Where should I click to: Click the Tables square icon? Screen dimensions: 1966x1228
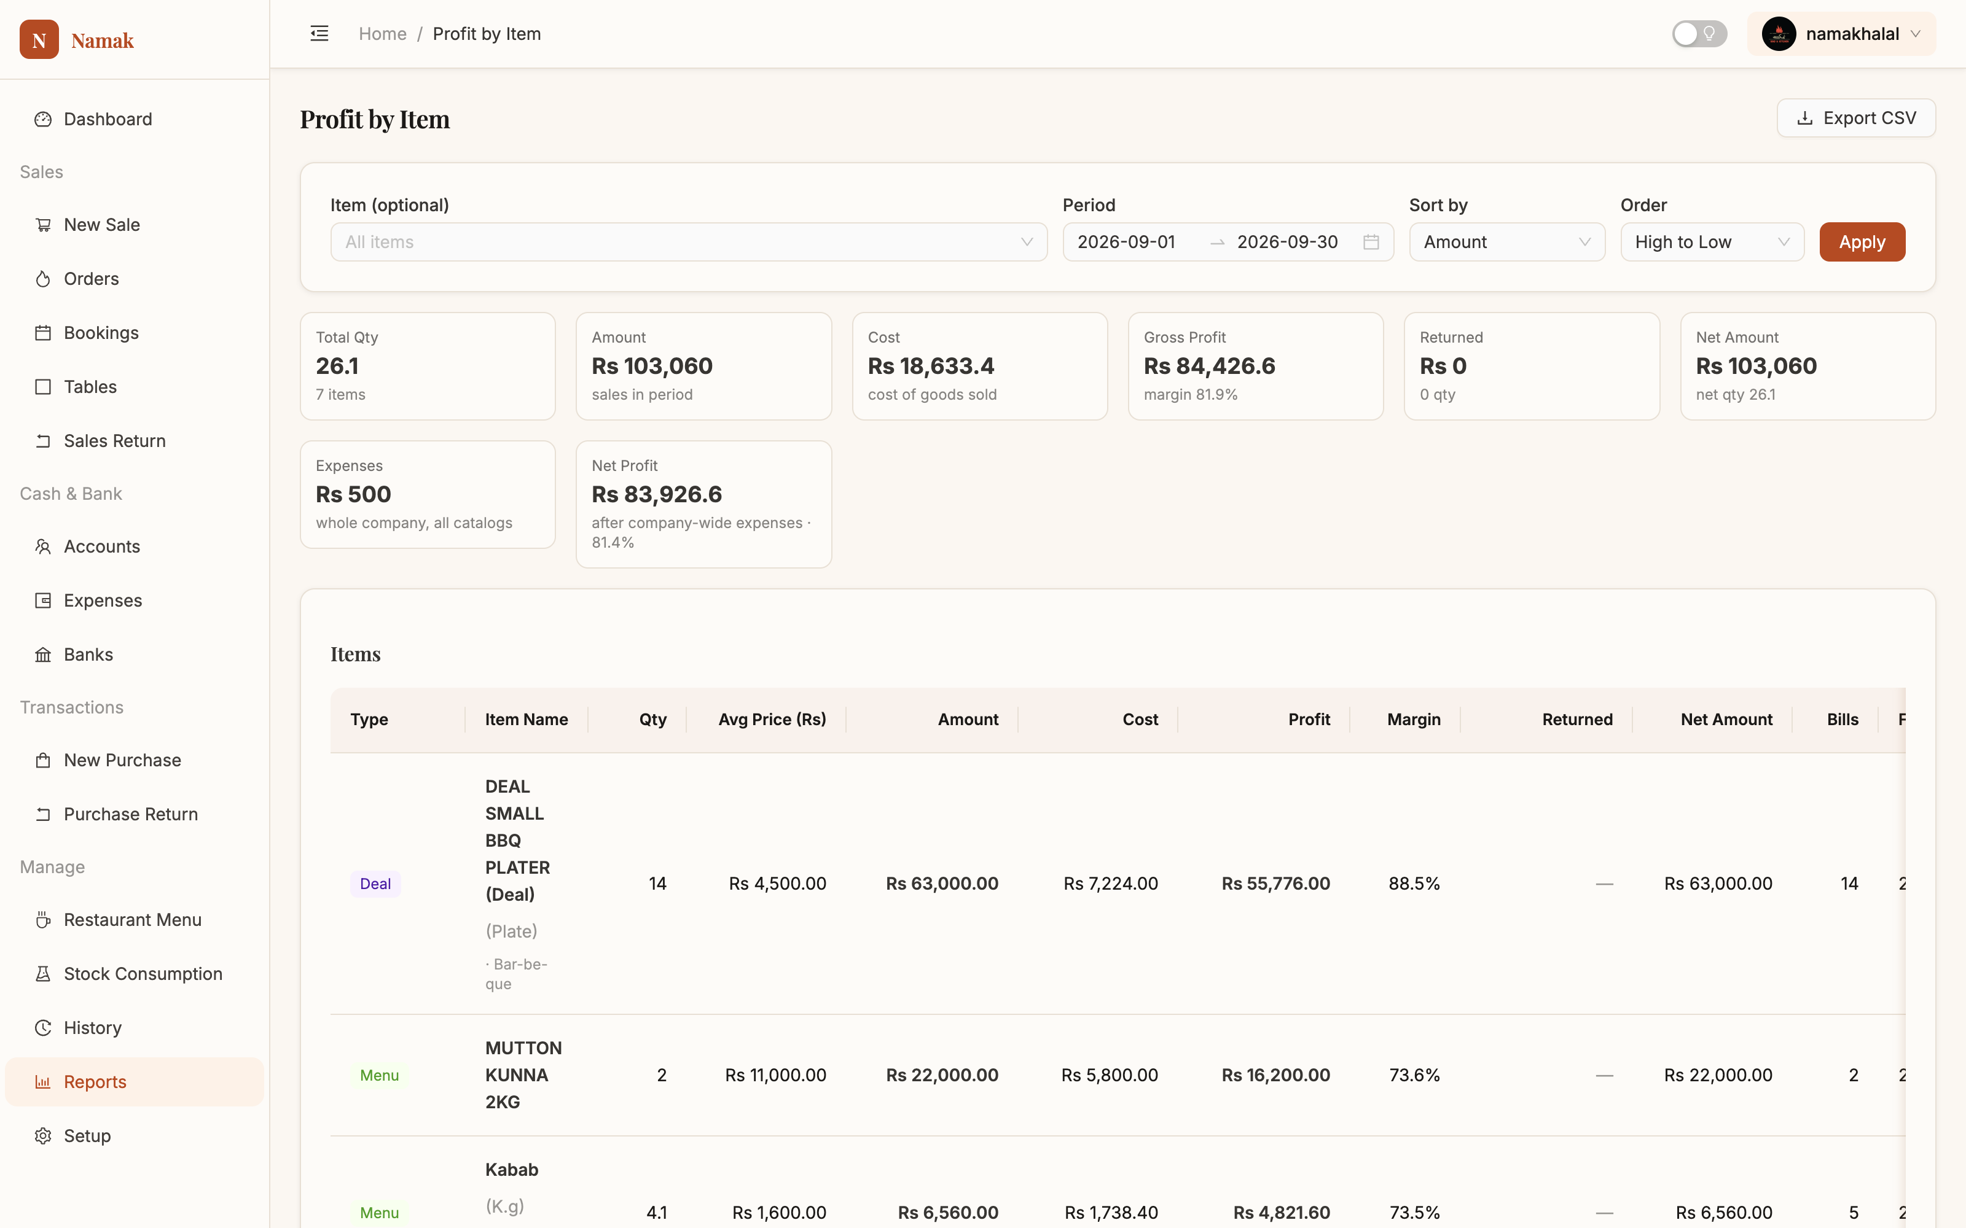click(43, 387)
